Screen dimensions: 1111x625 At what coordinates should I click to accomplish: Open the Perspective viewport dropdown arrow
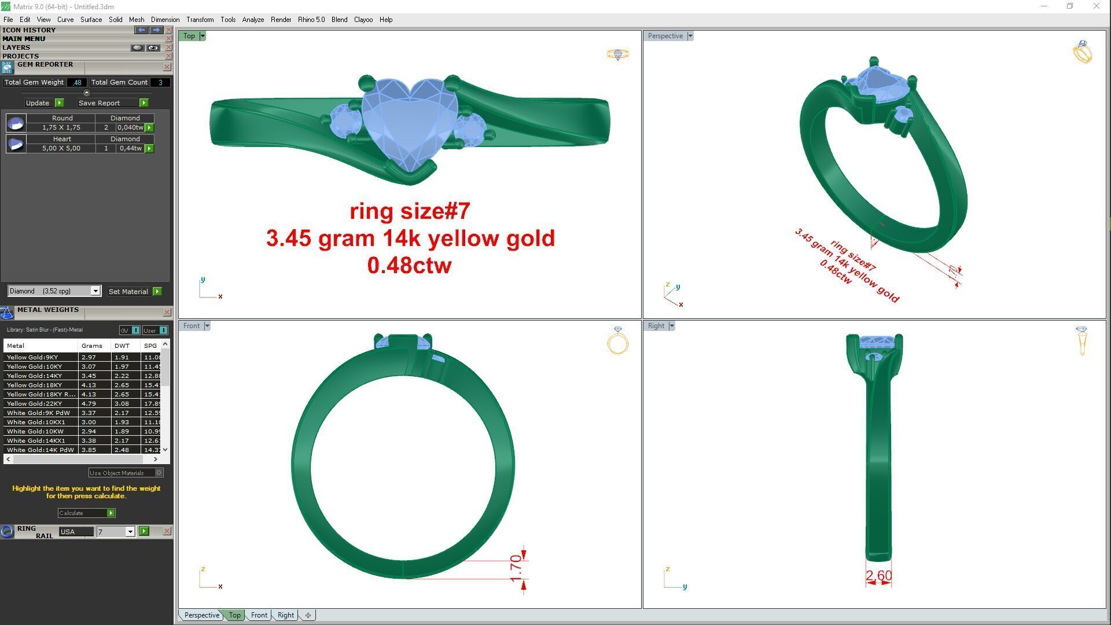690,36
